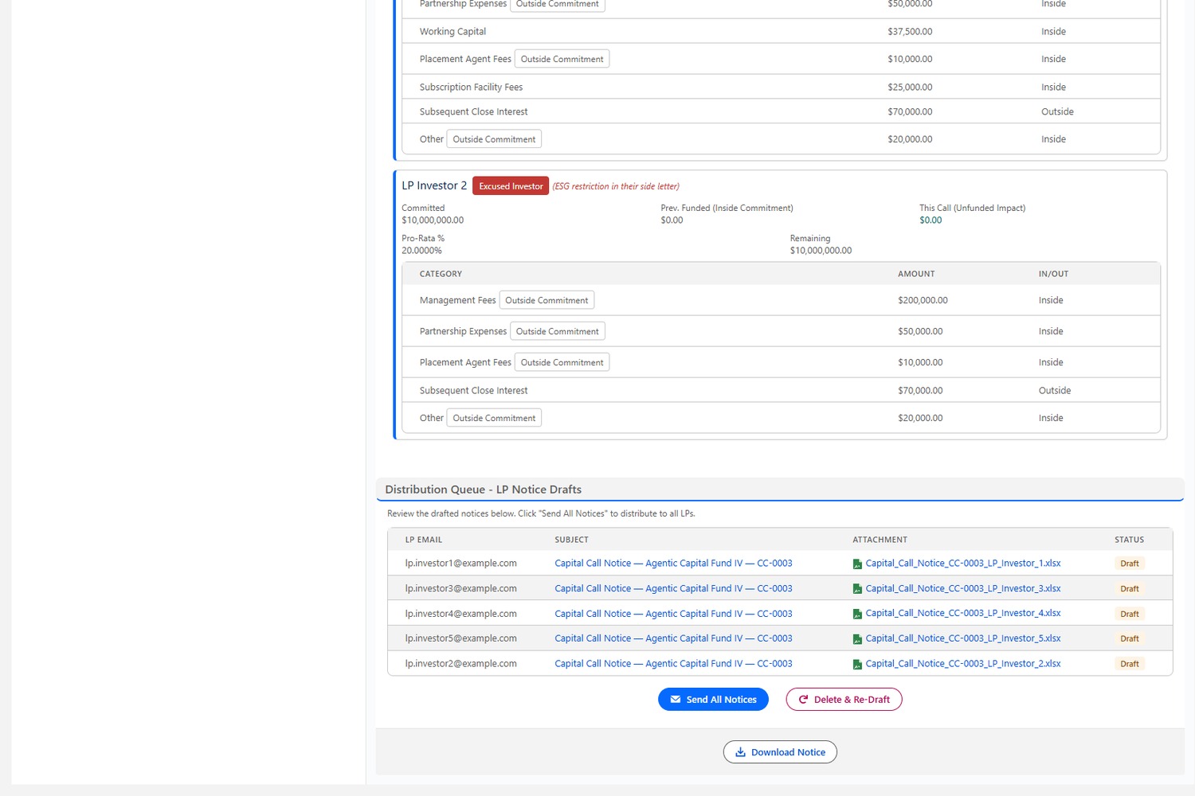Select the lp.investor5@example.com email cell

(460, 638)
